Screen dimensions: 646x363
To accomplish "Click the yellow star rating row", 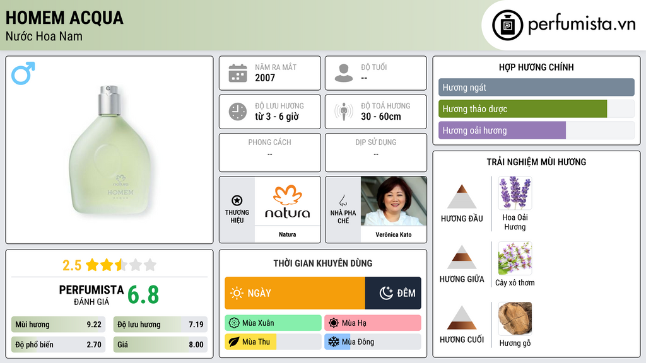I will pyautogui.click(x=121, y=265).
